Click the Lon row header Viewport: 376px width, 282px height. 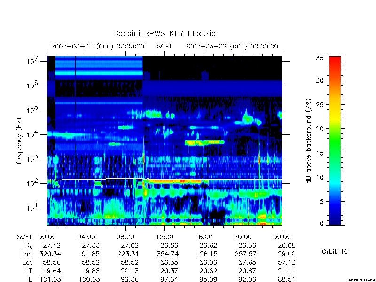[x=26, y=254]
